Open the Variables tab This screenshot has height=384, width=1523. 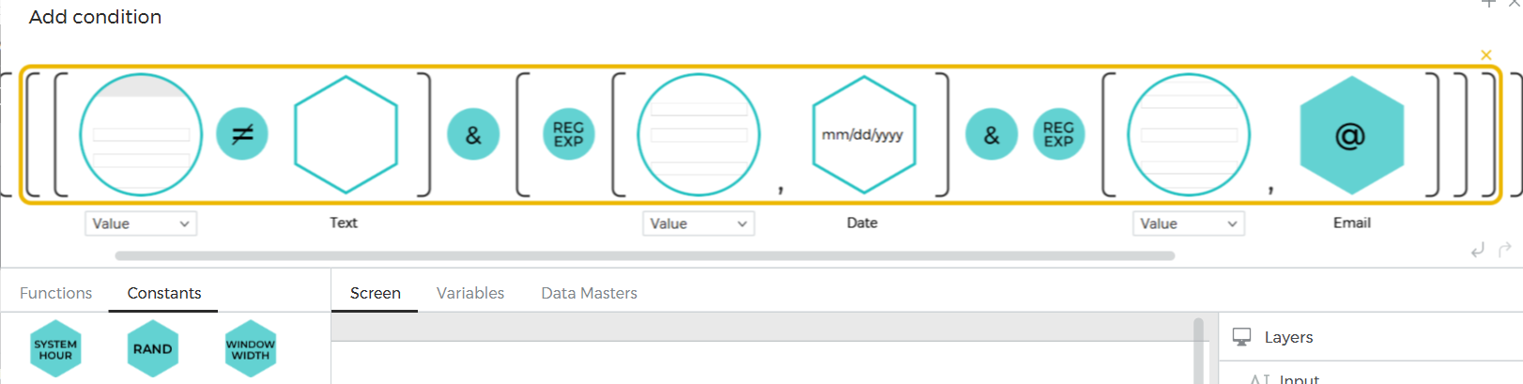click(x=470, y=293)
